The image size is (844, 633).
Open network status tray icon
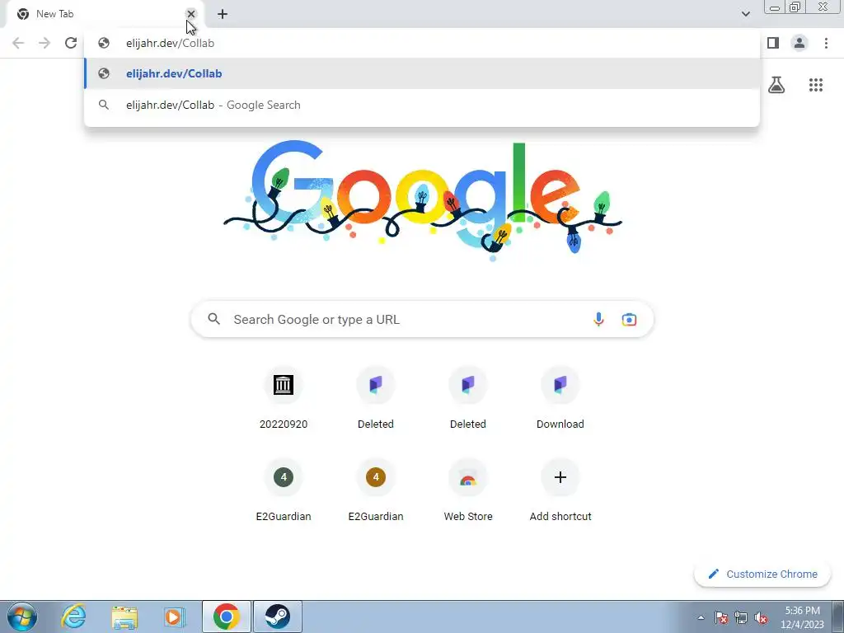point(741,617)
